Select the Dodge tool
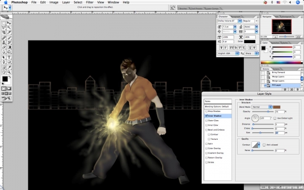 (9, 52)
